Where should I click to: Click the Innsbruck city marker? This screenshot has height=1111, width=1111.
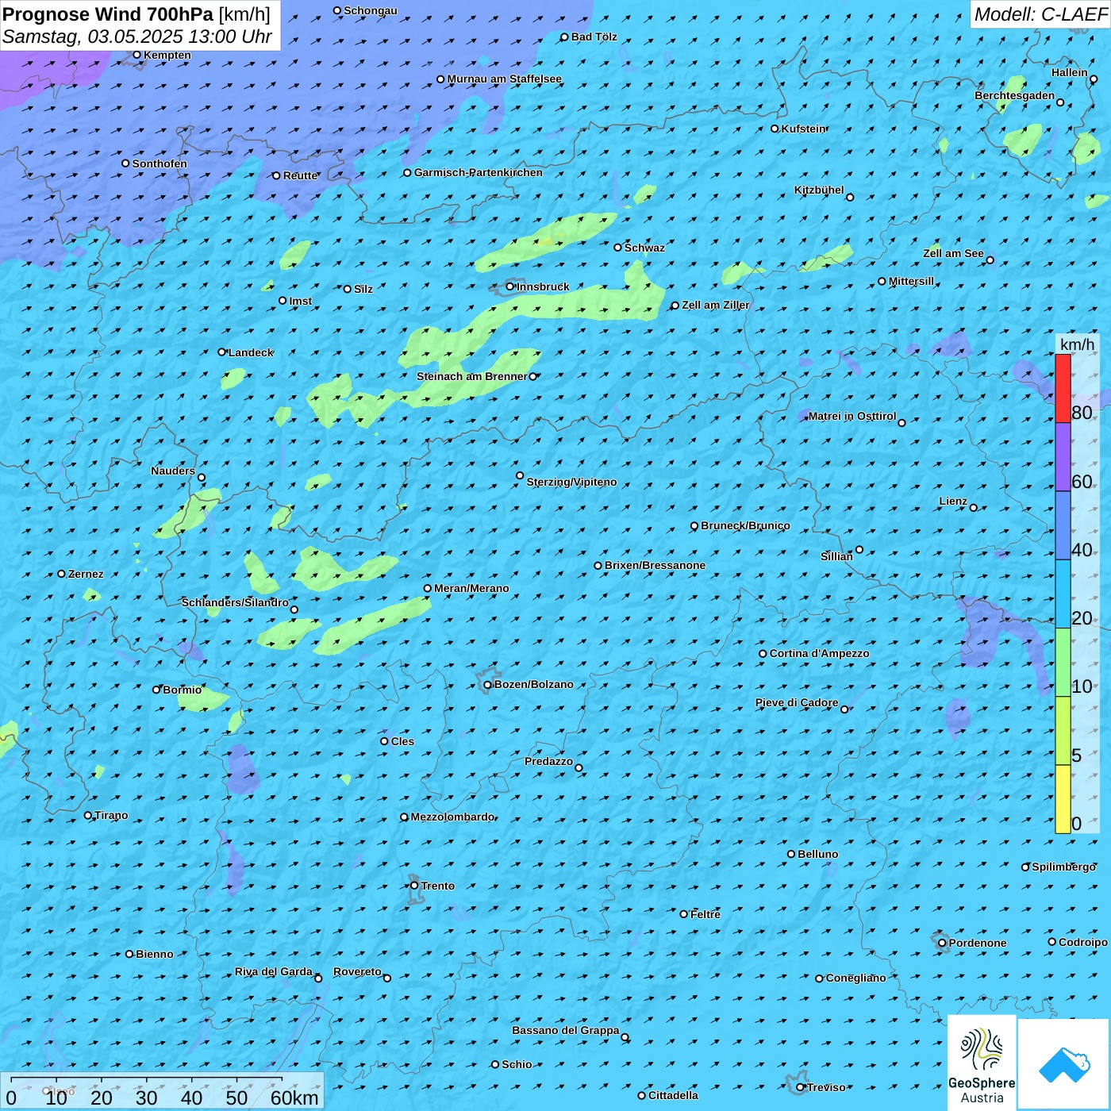(x=510, y=286)
